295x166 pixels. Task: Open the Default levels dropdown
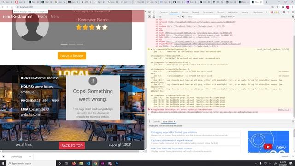pos(228,17)
